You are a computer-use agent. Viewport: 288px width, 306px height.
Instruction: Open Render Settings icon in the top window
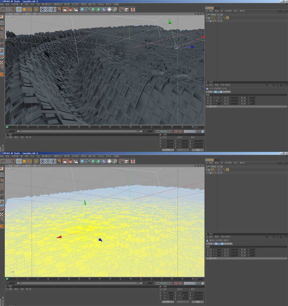(x=76, y=9)
